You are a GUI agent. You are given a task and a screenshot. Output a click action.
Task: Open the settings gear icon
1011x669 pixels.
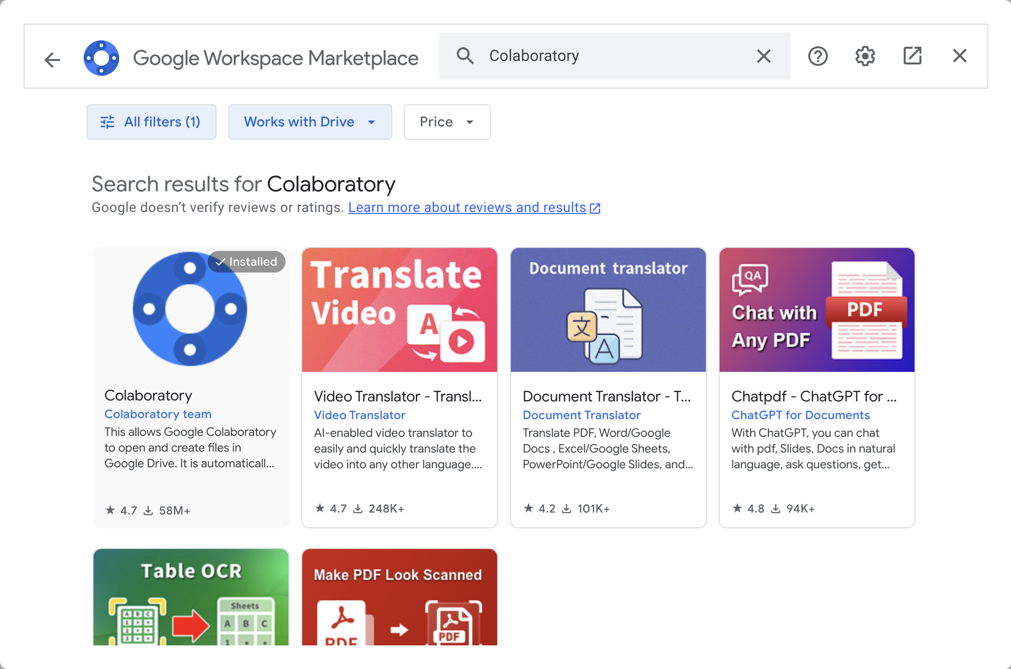coord(865,56)
